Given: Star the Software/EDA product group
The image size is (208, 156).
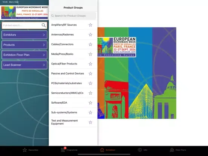Looking at the screenshot, I should (x=90, y=102).
